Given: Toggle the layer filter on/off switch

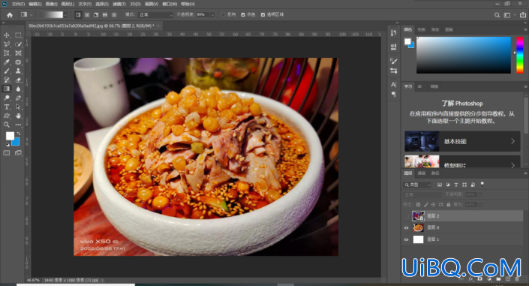Looking at the screenshot, I should click(482, 184).
